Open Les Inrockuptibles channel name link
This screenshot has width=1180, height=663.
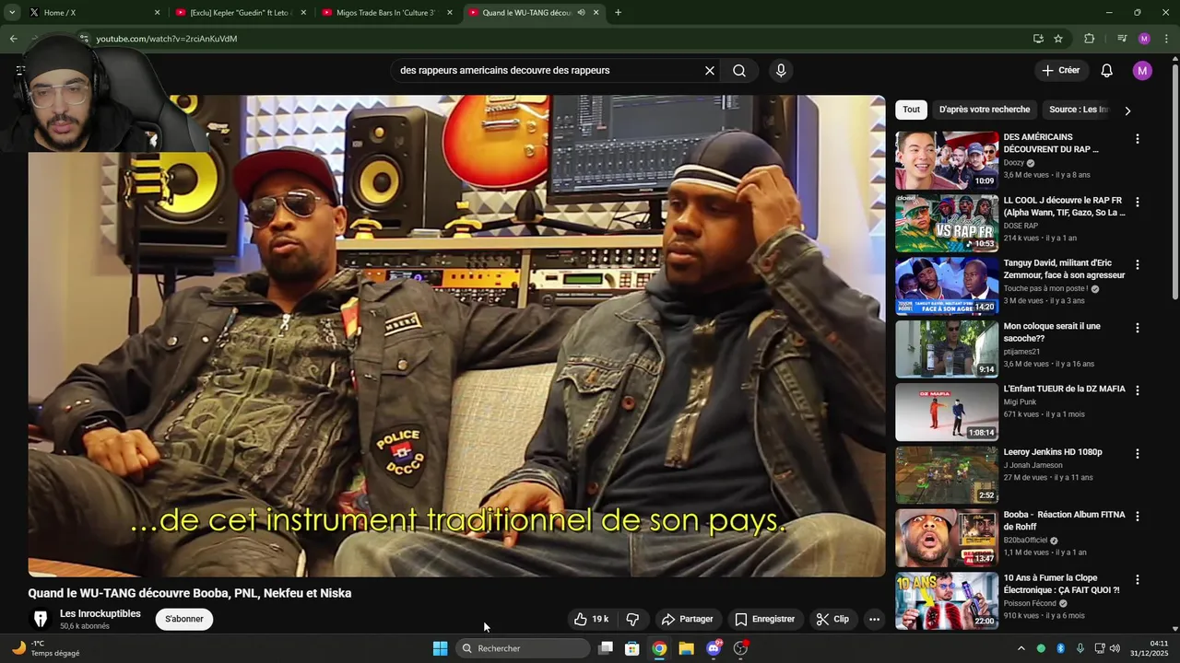point(100,613)
